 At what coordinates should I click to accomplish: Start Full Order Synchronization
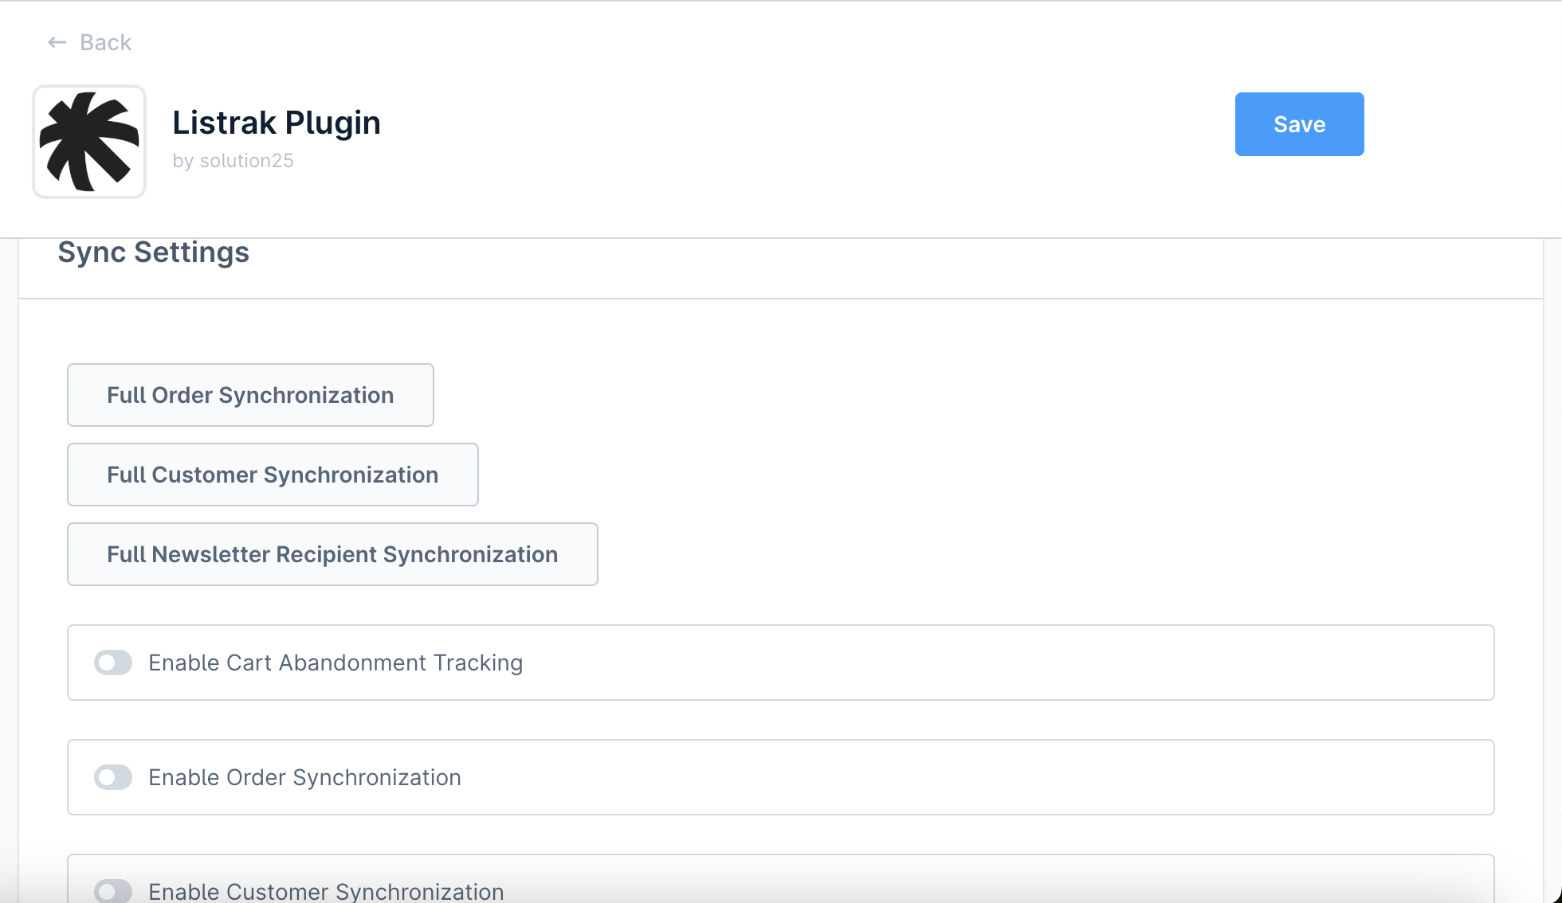pos(250,395)
